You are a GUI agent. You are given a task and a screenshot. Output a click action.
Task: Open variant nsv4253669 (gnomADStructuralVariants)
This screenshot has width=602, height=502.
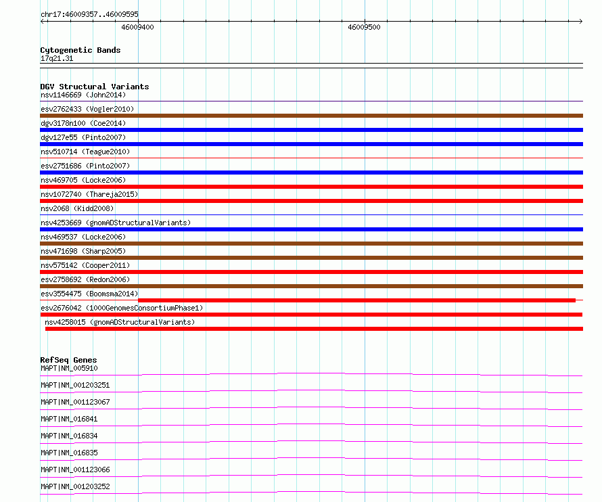[x=116, y=223]
